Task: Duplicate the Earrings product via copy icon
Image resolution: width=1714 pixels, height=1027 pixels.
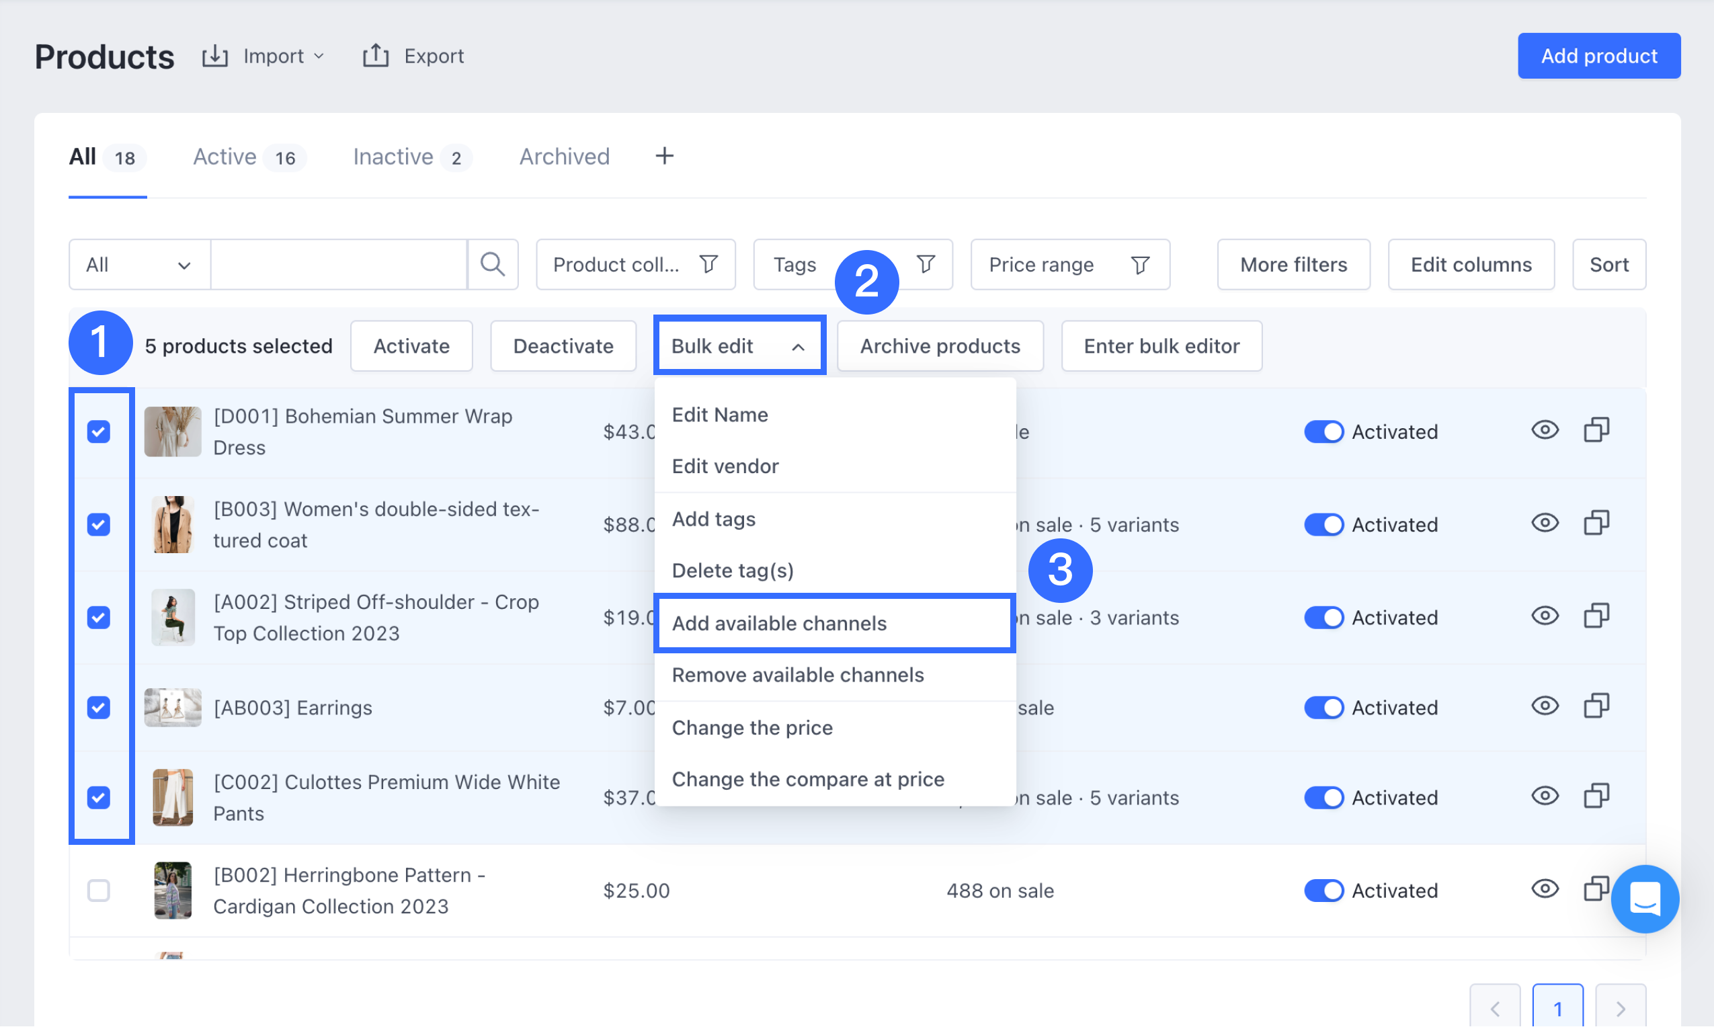Action: point(1596,706)
